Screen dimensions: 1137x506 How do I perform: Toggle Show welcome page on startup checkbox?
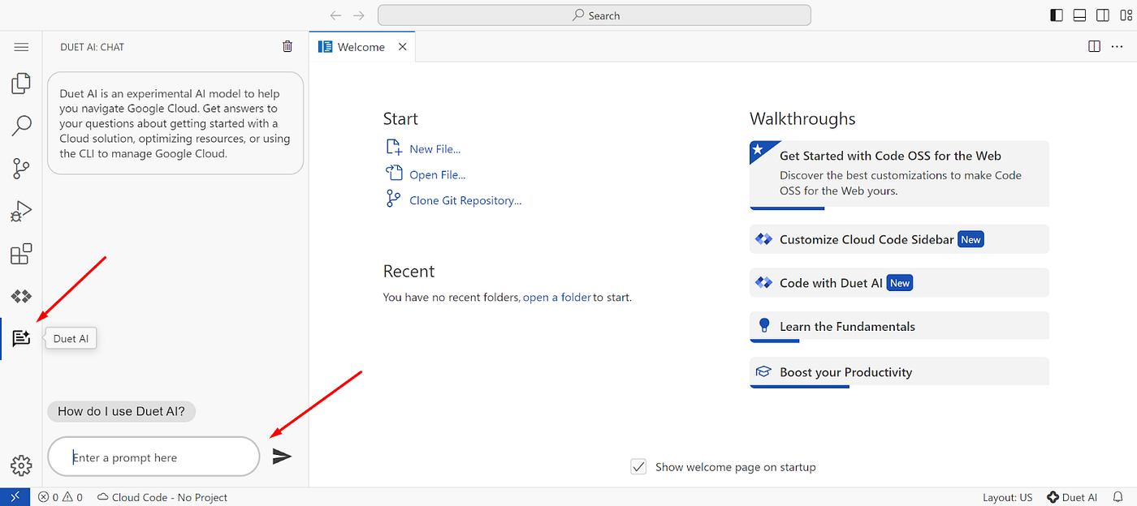coord(639,467)
